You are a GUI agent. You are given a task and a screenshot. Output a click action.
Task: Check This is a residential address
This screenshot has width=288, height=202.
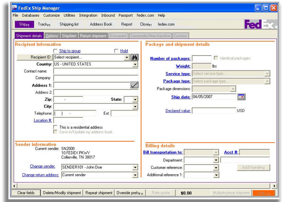click(x=55, y=127)
